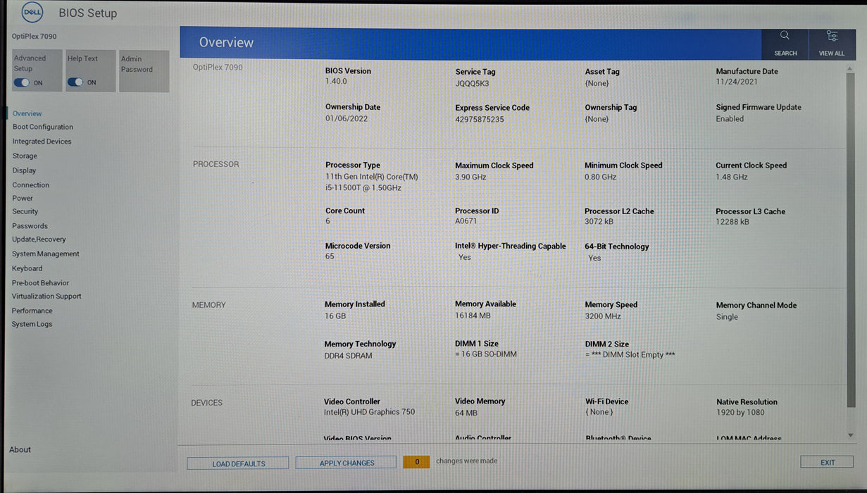Open the Keyboard section

pyautogui.click(x=27, y=268)
